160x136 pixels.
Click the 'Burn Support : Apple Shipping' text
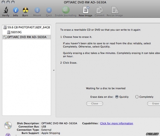[x=41, y=133]
